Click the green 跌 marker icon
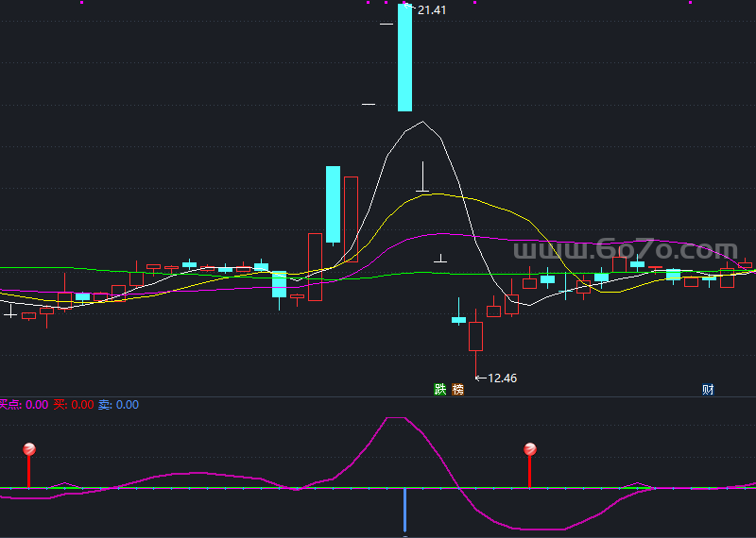 (439, 389)
